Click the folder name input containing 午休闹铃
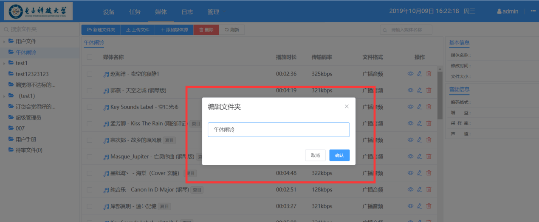Image resolution: width=539 pixels, height=222 pixels. [x=278, y=130]
